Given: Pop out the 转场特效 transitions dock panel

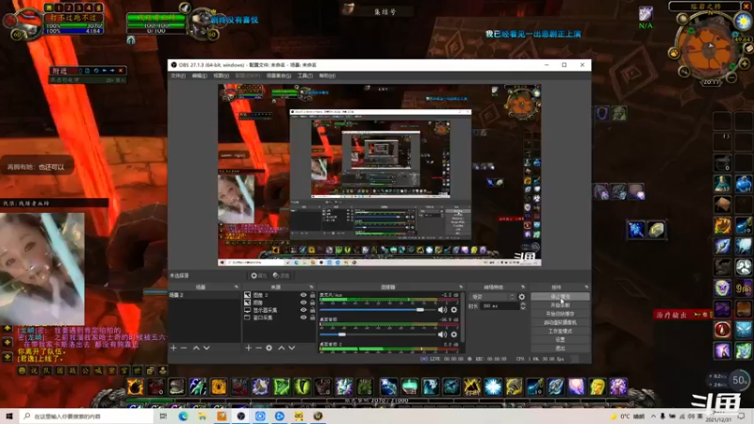Looking at the screenshot, I should pos(523,287).
